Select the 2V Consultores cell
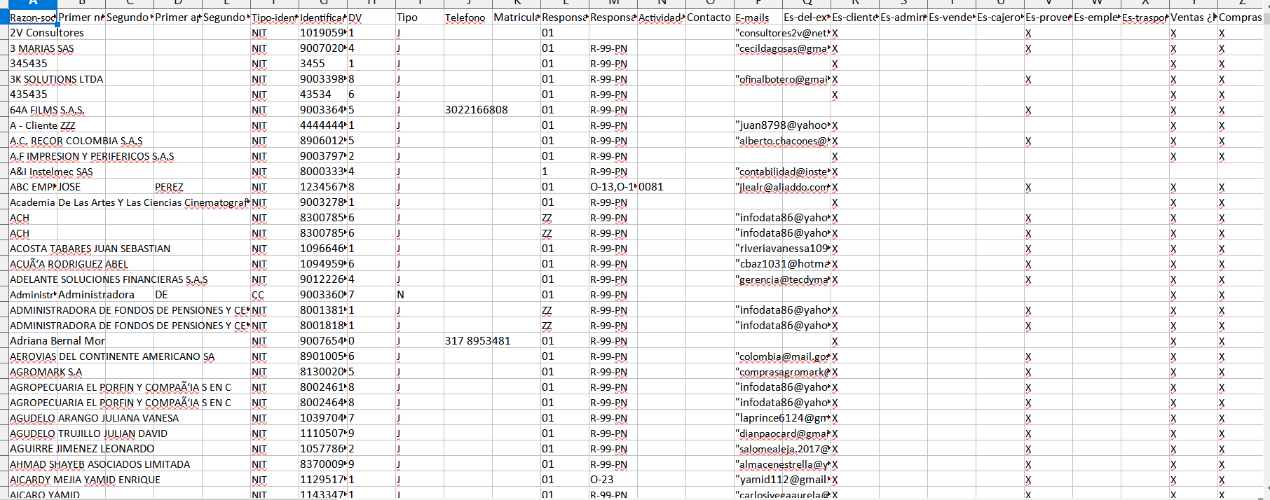This screenshot has width=1270, height=500. (x=33, y=33)
